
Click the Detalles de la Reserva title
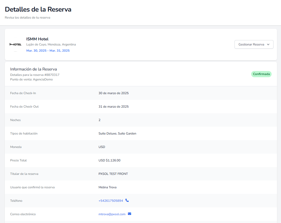(x=38, y=9)
